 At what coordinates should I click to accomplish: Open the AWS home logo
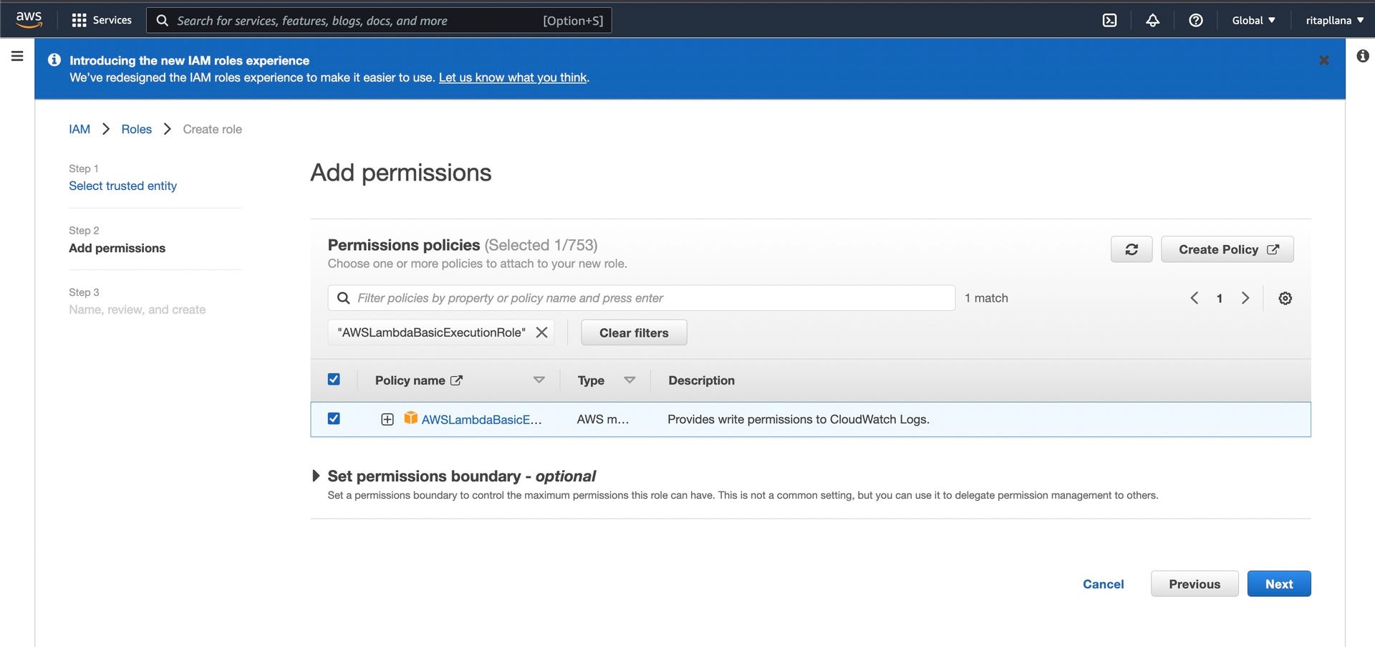[29, 19]
